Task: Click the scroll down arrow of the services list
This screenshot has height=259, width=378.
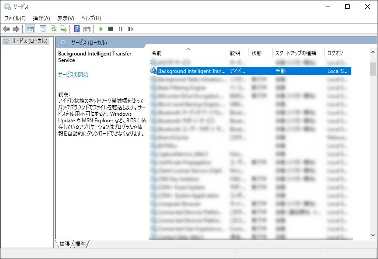Action: (373, 235)
